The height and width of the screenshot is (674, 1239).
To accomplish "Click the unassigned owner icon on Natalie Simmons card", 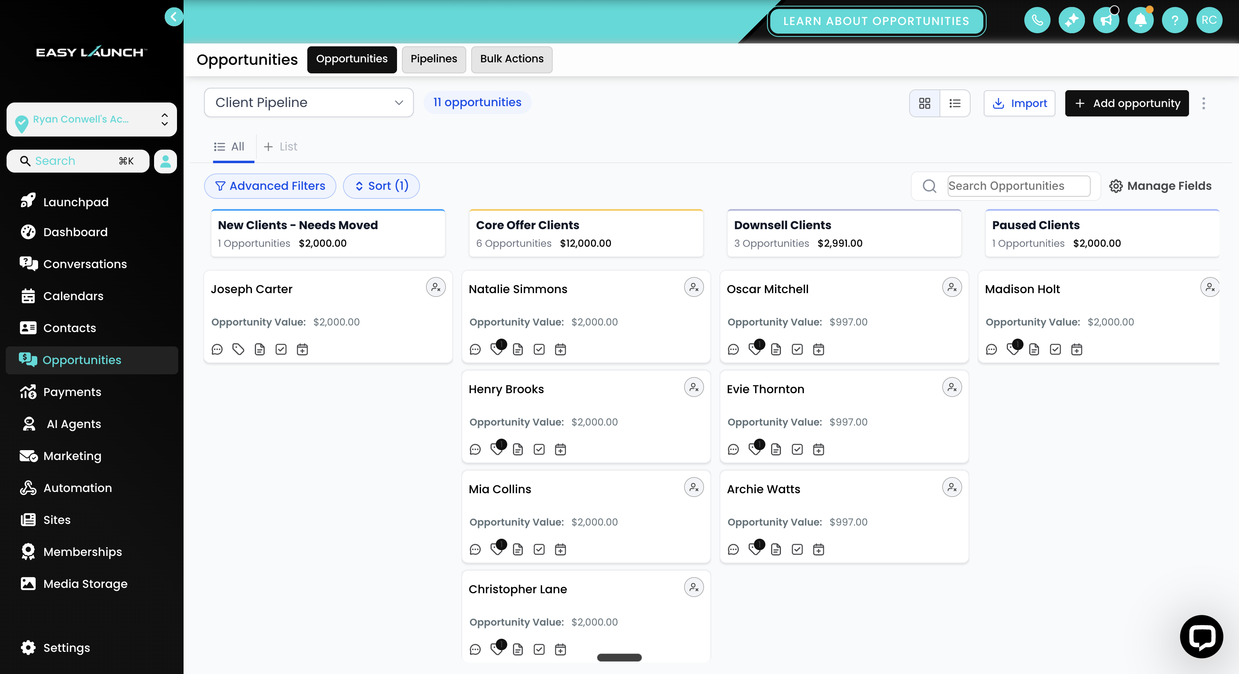I will [694, 287].
